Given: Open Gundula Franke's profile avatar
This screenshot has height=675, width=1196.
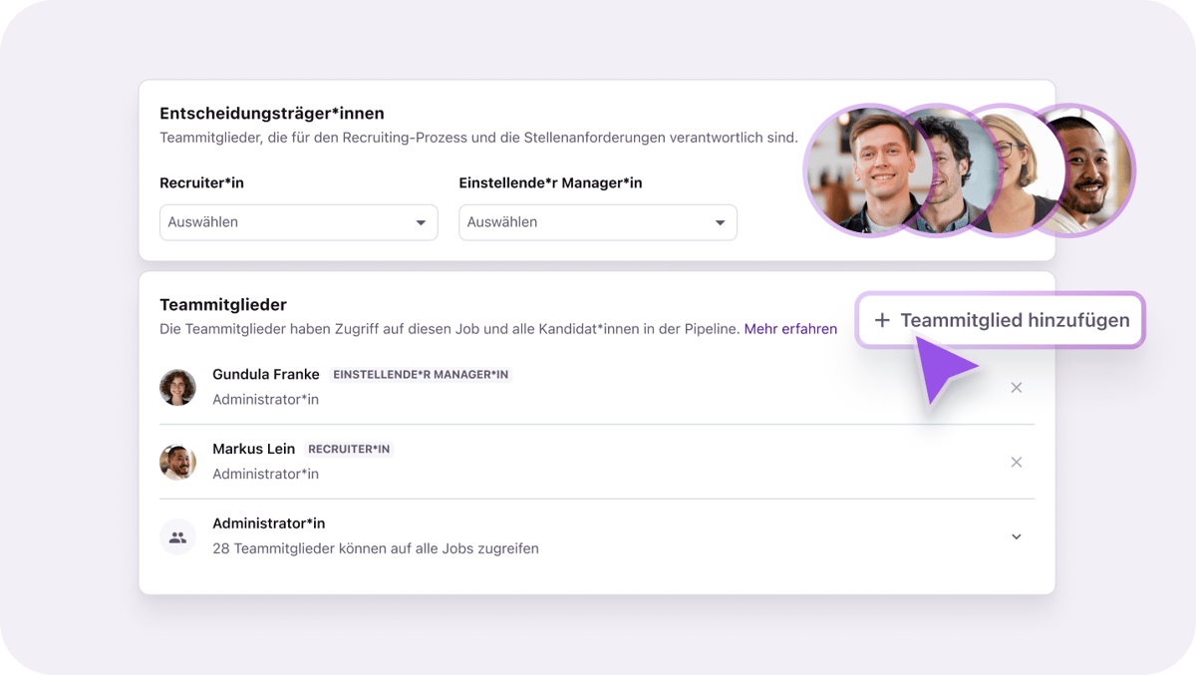Looking at the screenshot, I should (x=177, y=388).
